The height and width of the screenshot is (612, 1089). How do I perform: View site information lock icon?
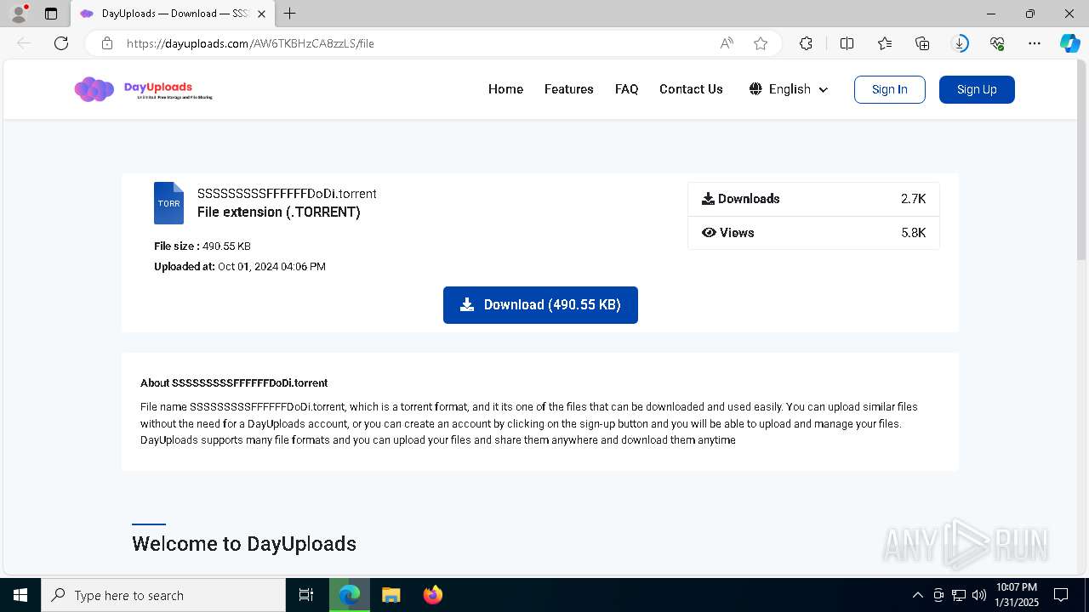pos(107,43)
